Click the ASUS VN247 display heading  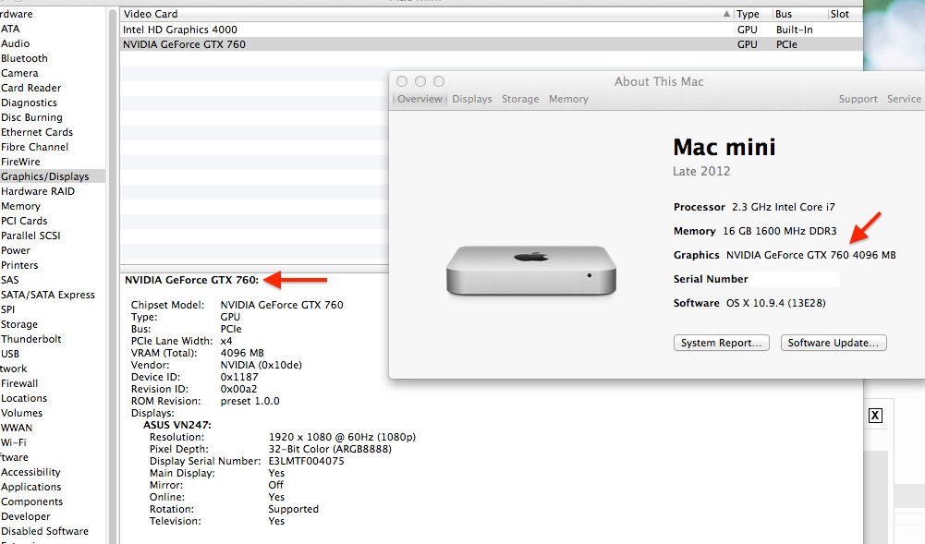pos(177,425)
